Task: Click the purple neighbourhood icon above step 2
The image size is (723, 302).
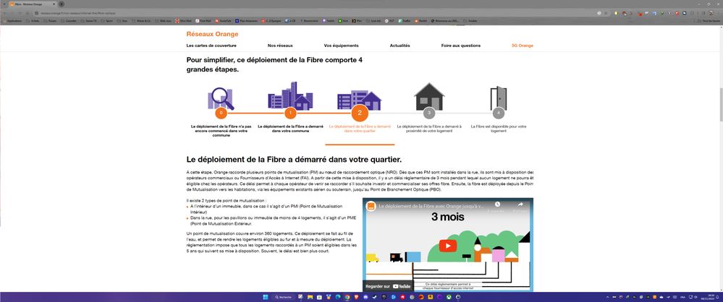Action: [360, 100]
